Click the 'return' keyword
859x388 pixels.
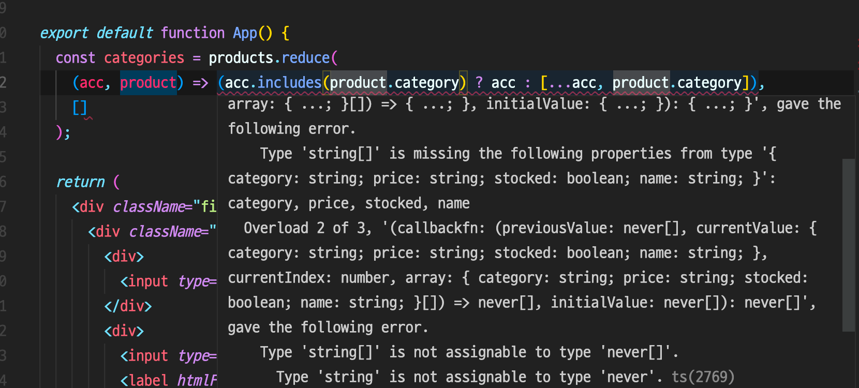click(x=80, y=182)
